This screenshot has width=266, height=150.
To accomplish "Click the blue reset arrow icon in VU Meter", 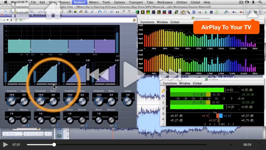I will (163, 96).
